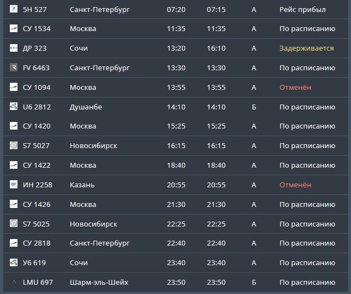Click the Ural Airlines icon for У6 619

[14, 262]
